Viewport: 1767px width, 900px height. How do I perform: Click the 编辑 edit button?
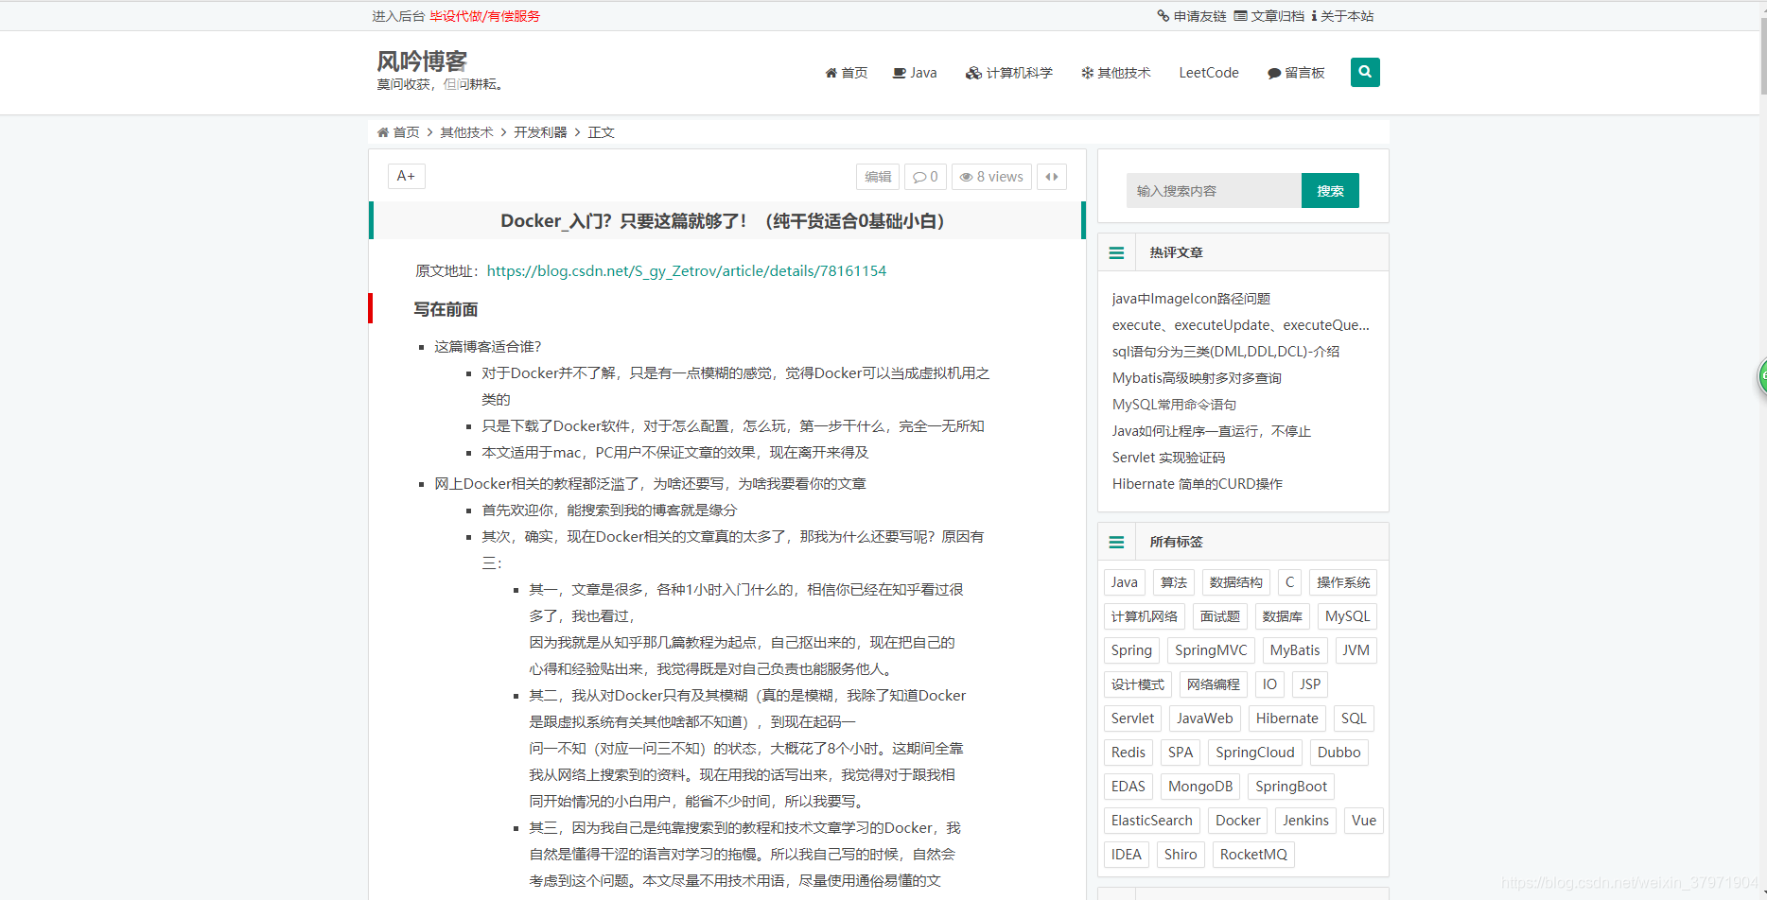[x=878, y=177]
